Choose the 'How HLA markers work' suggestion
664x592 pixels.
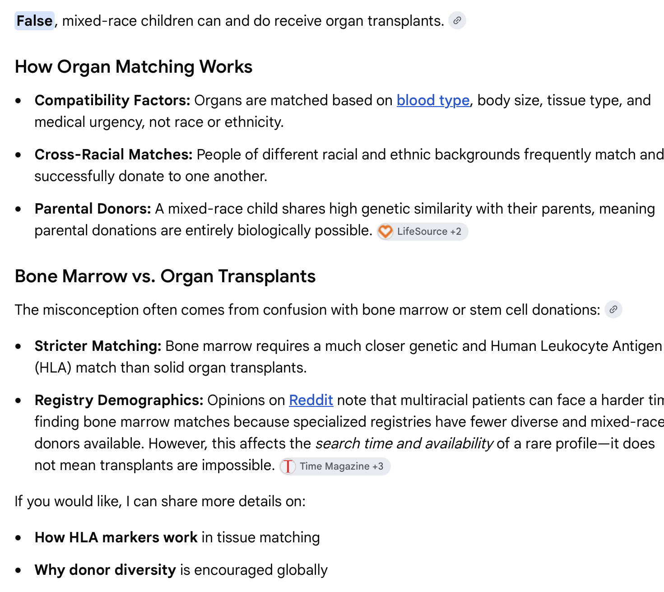point(116,537)
